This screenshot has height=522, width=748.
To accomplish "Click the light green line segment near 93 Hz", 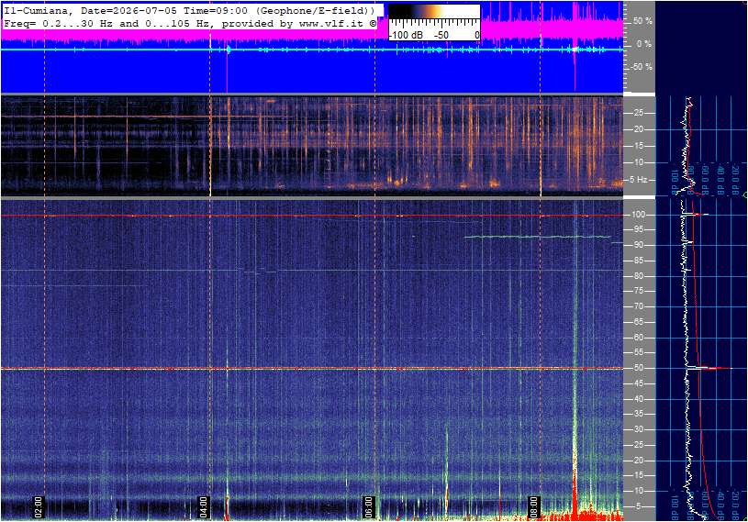I will 537,237.
